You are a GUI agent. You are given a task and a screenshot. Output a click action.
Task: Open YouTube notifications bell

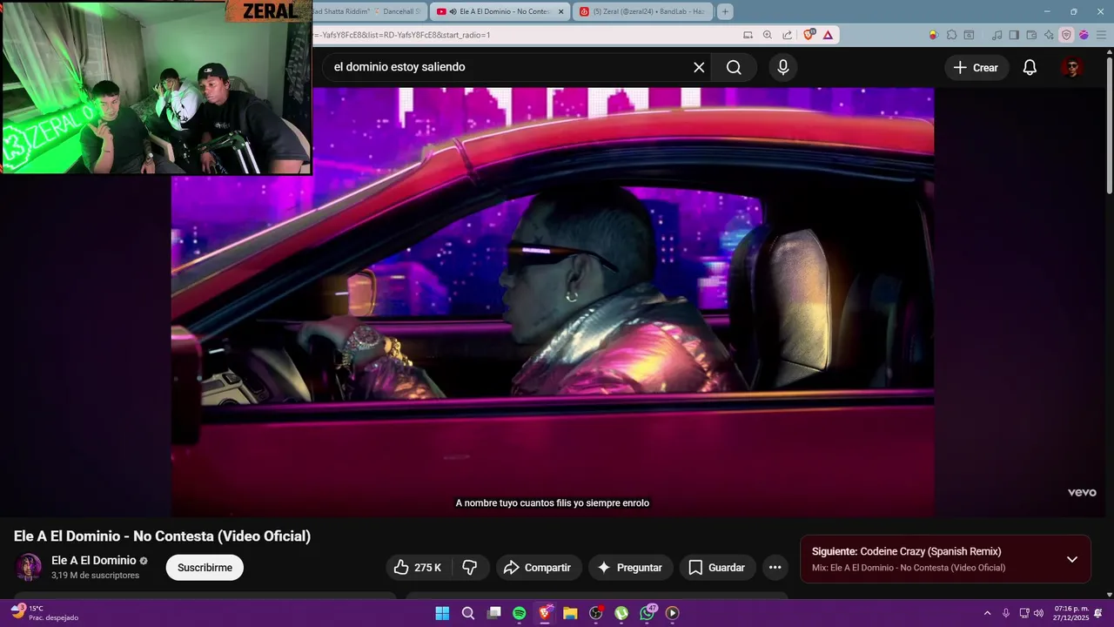tap(1030, 67)
